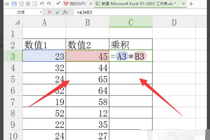Click the Undo arrow
Screen dimensions: 210x140
(42, 4)
